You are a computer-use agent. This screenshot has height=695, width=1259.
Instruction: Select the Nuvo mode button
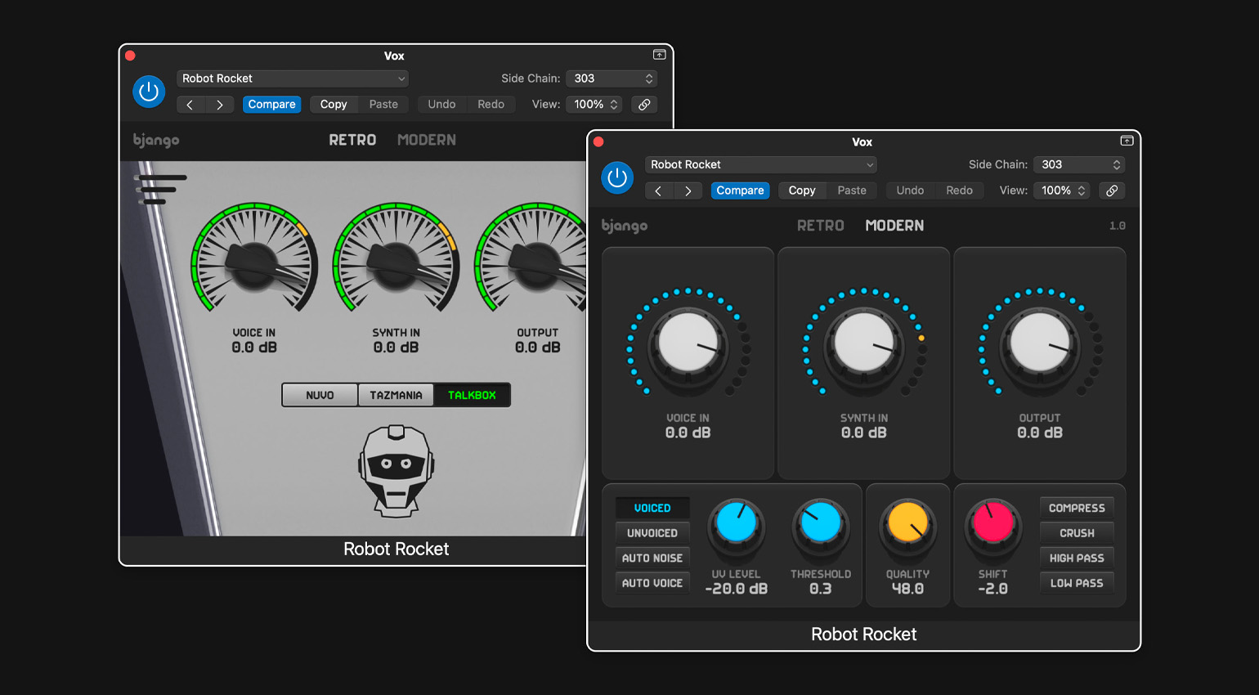[320, 395]
